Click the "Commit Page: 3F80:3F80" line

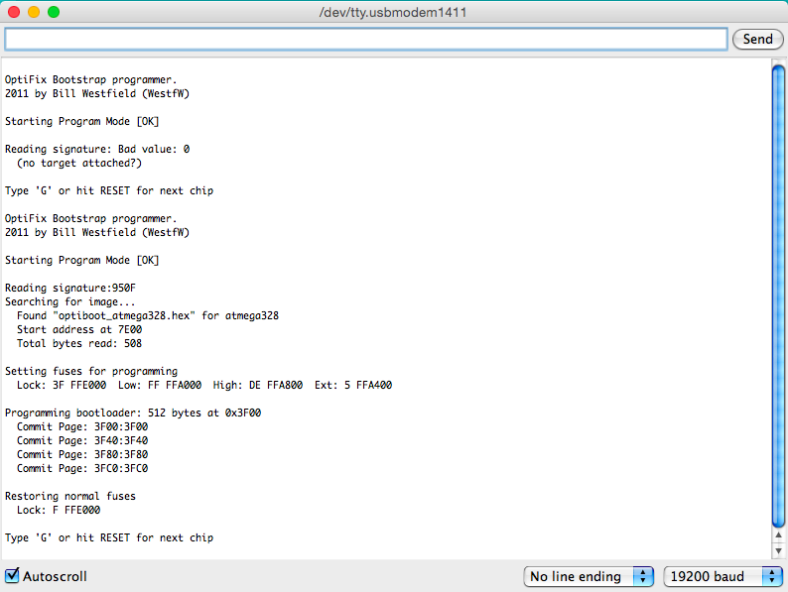coord(82,454)
